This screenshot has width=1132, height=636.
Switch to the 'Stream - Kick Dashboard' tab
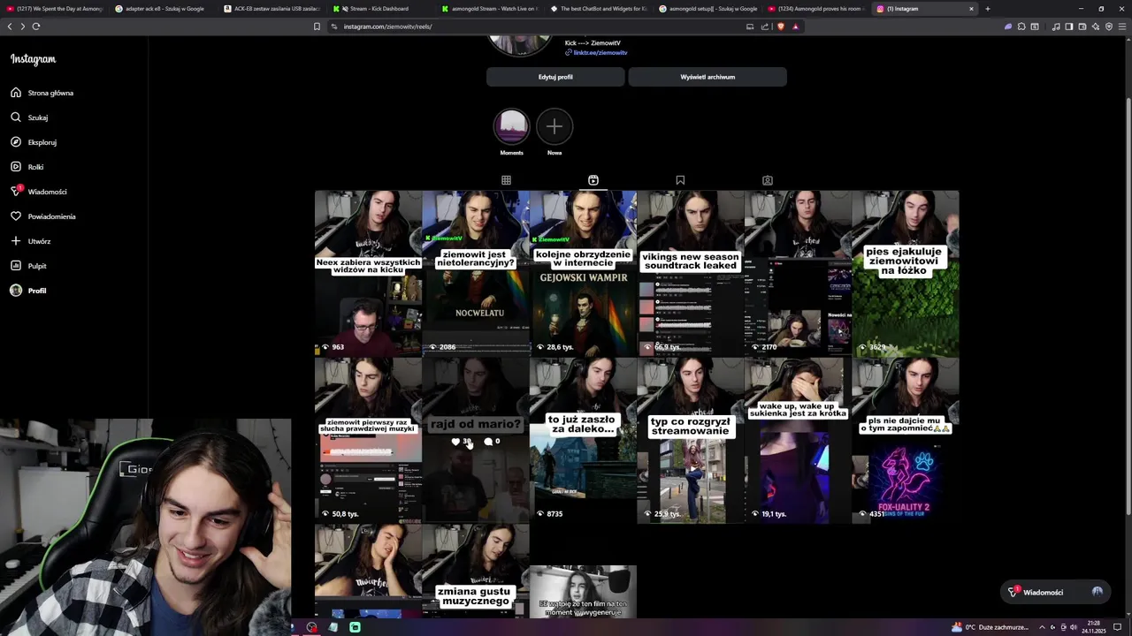point(379,9)
